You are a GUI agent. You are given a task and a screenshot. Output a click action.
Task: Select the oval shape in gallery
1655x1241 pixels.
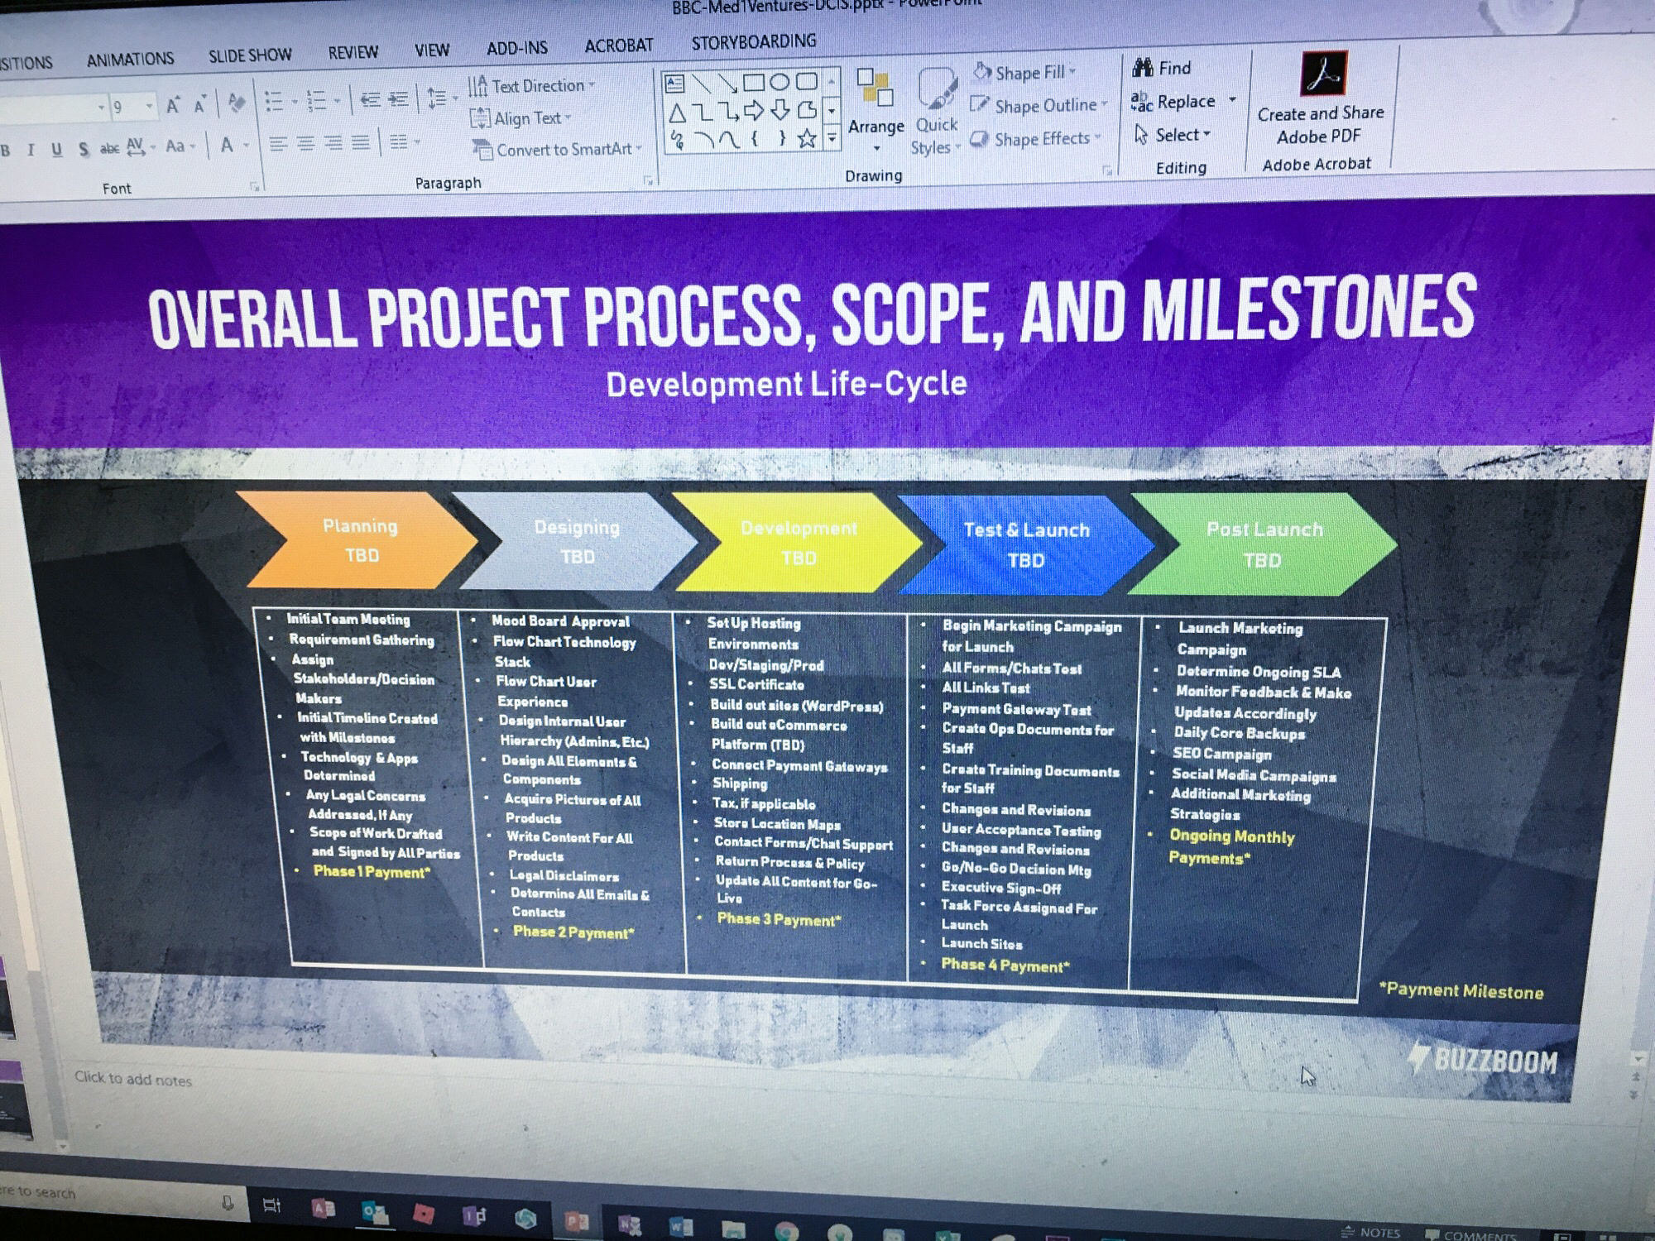[x=780, y=82]
